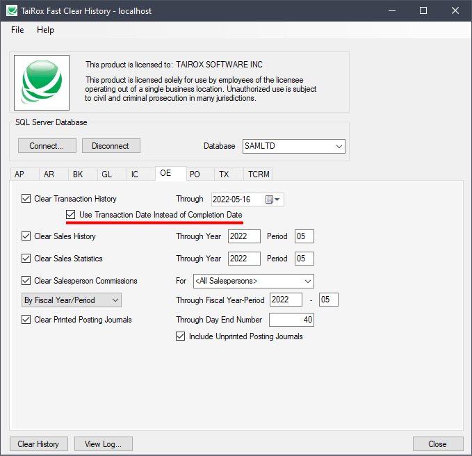The width and height of the screenshot is (472, 456).
Task: Expand the All Salespersons dropdown
Action: [x=254, y=281]
